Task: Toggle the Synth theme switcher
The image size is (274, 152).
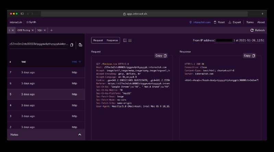Action: 31,22
